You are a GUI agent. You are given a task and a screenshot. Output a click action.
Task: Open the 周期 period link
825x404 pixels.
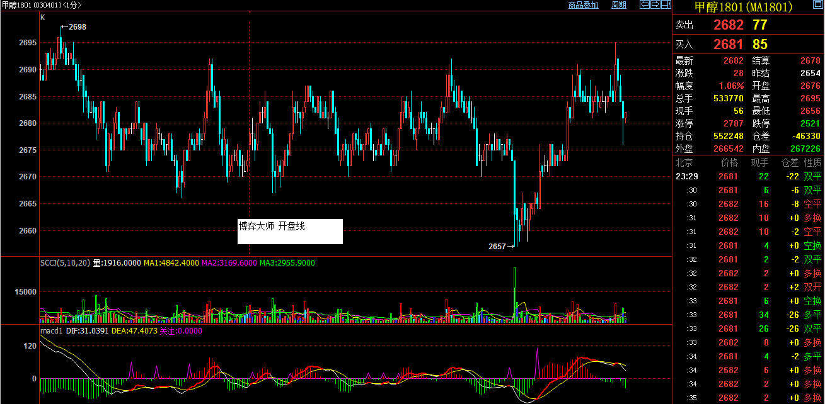pos(618,5)
